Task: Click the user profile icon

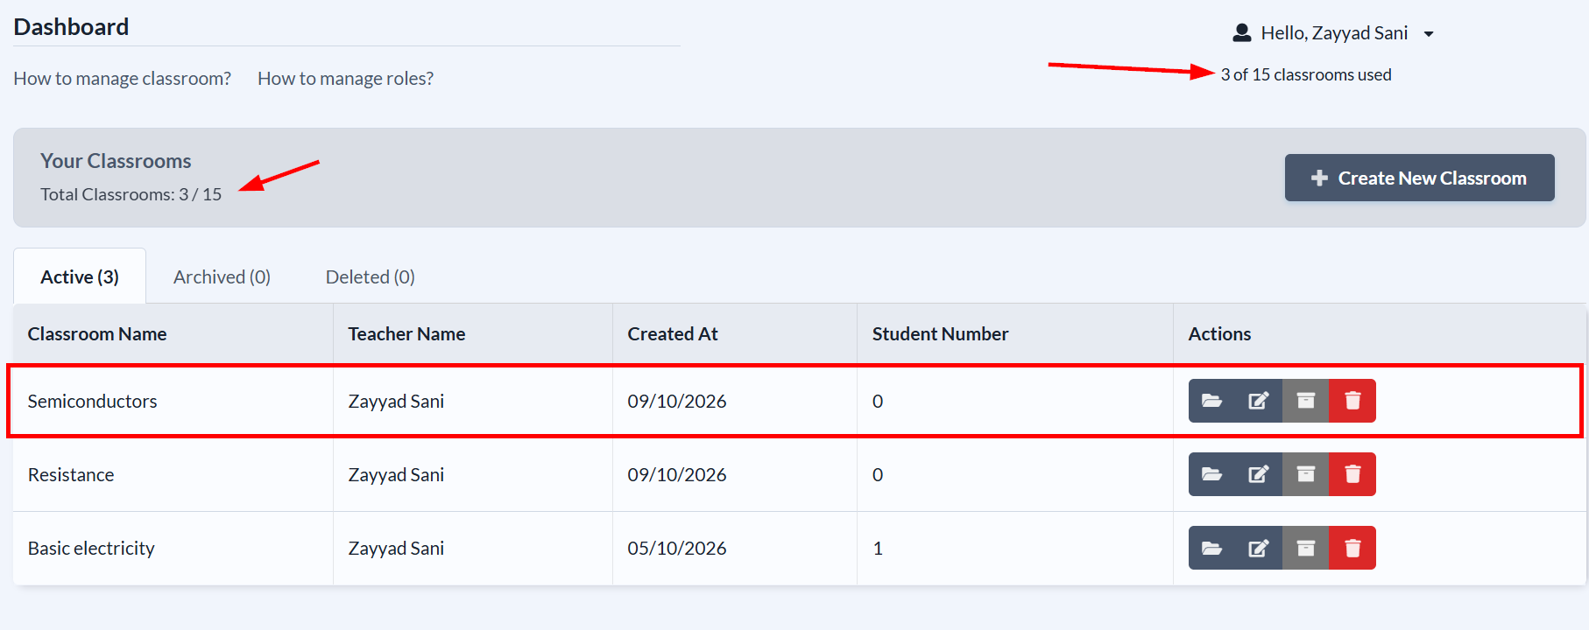Action: 1241,33
